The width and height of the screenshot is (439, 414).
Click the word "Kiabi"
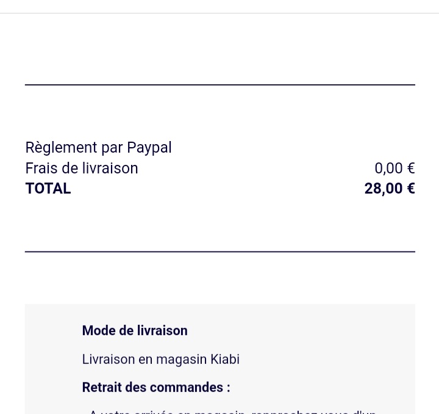225,359
